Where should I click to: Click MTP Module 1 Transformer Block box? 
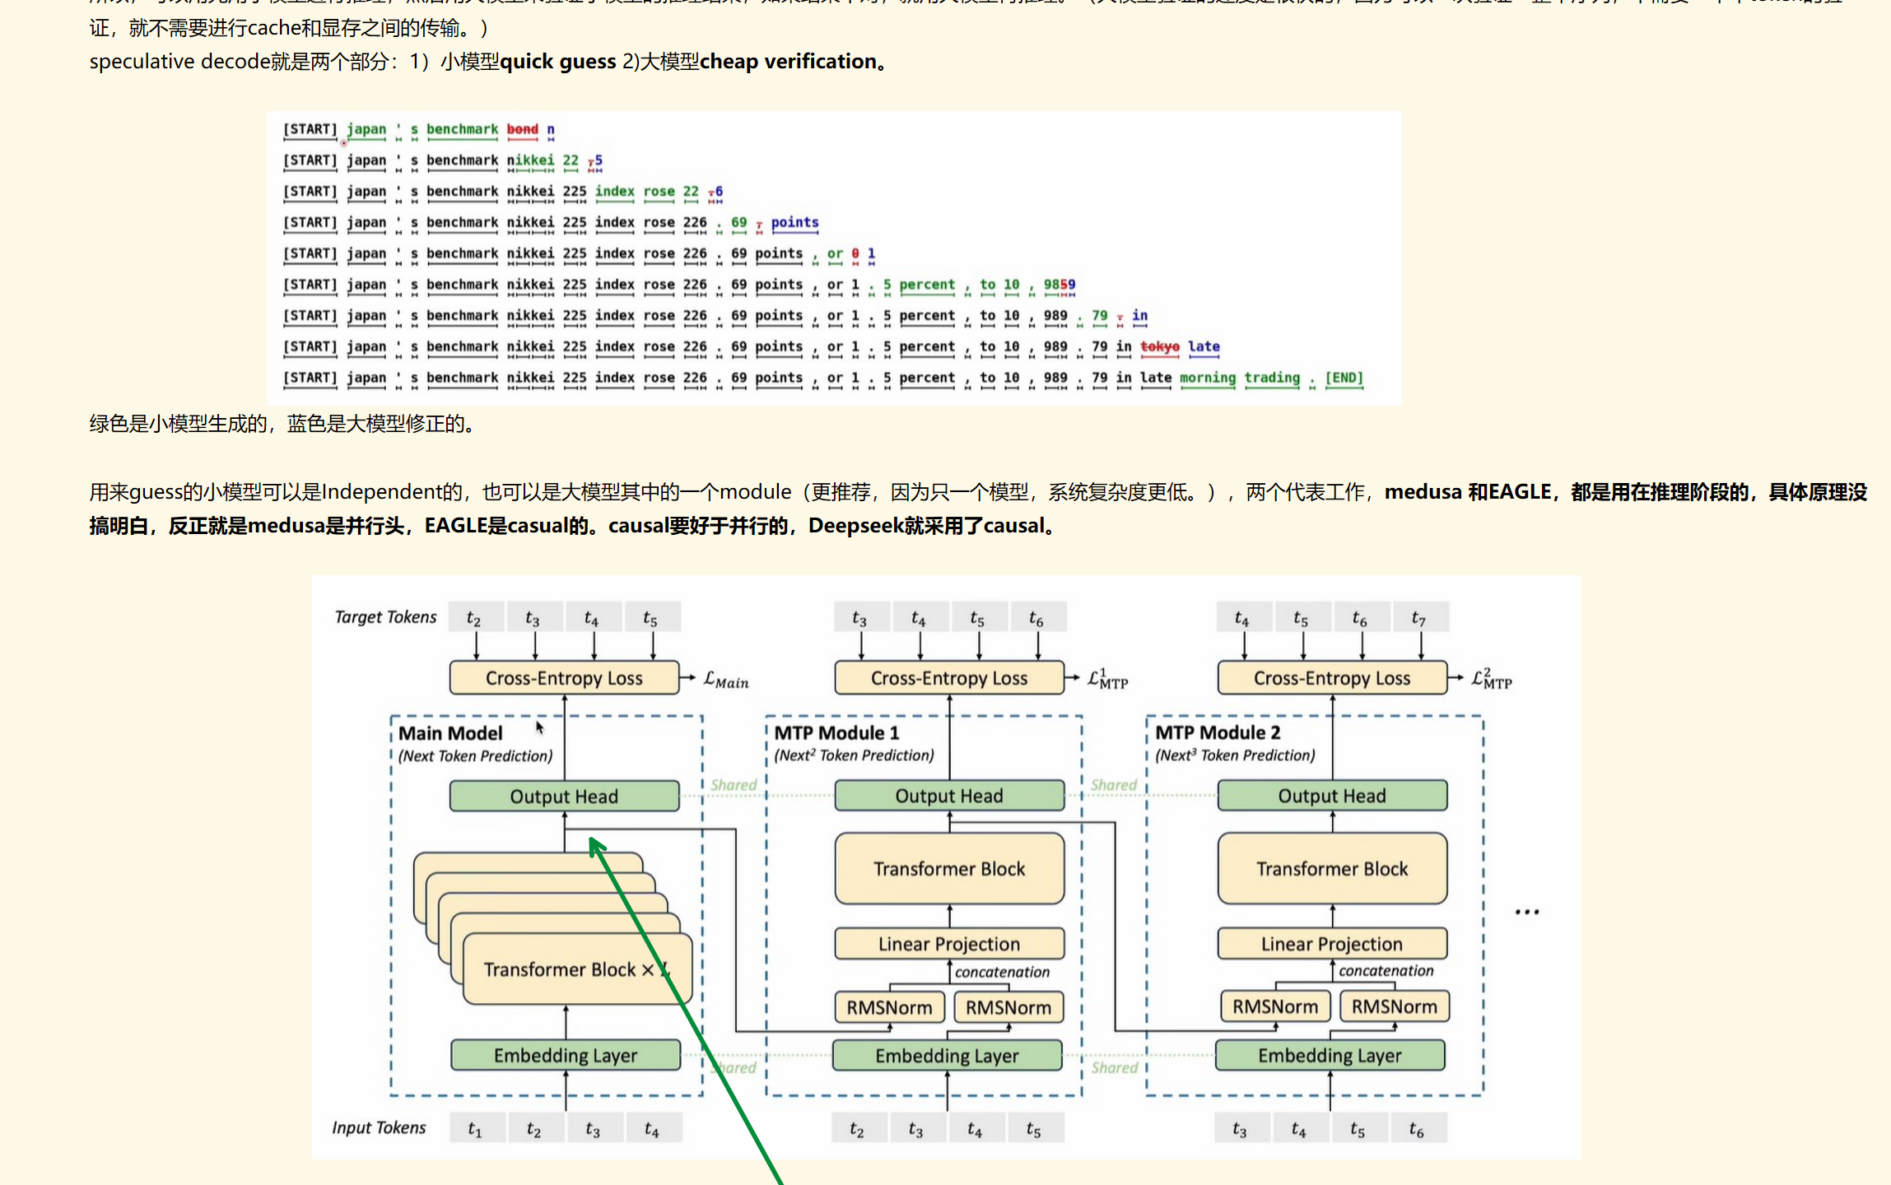(x=948, y=868)
